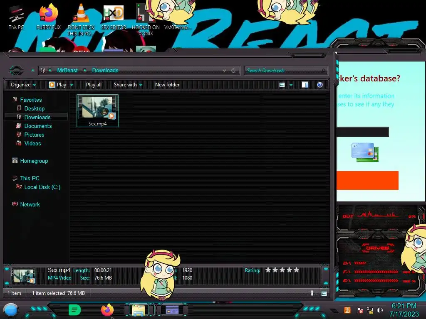Expand the Play dropdown arrow
Screen dimensions: 426x319
[72, 85]
